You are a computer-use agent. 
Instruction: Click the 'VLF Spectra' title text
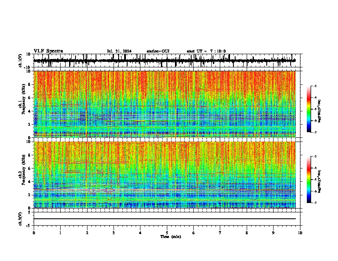tap(48, 51)
